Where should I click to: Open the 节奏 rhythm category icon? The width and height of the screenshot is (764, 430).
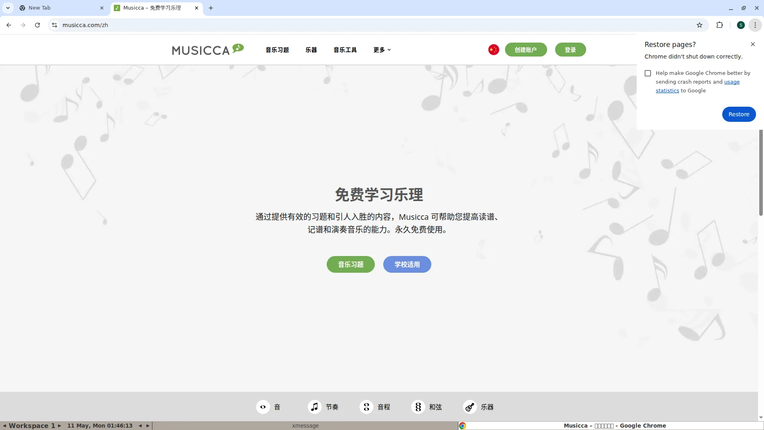click(x=314, y=407)
